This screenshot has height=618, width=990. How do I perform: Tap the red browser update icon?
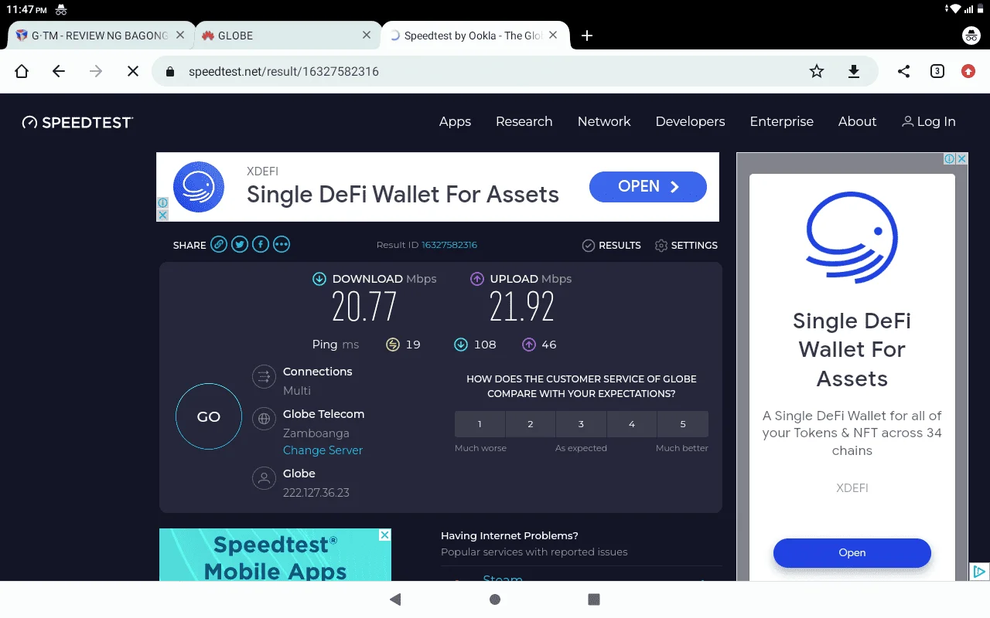[x=968, y=71]
